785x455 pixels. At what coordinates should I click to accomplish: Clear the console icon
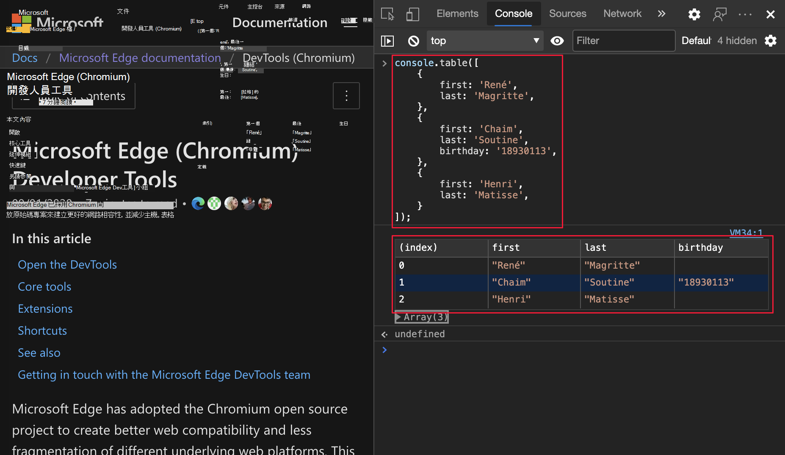[413, 41]
